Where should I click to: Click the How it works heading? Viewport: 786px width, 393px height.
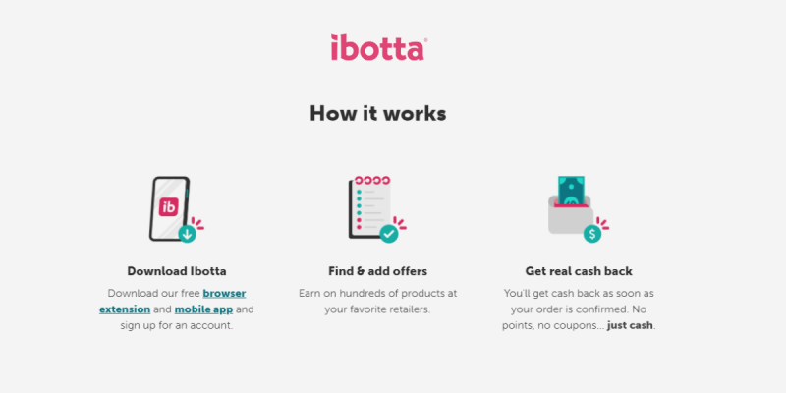378,113
